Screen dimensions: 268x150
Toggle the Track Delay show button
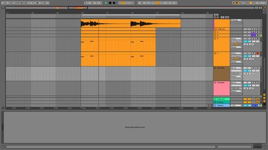[264, 104]
